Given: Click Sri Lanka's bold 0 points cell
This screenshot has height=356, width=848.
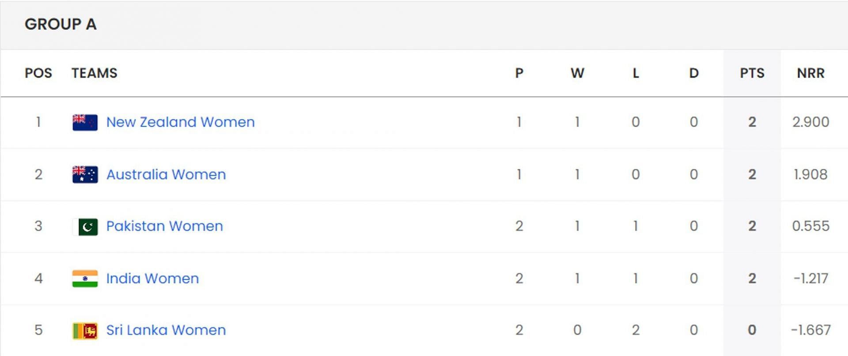Looking at the screenshot, I should tap(752, 330).
